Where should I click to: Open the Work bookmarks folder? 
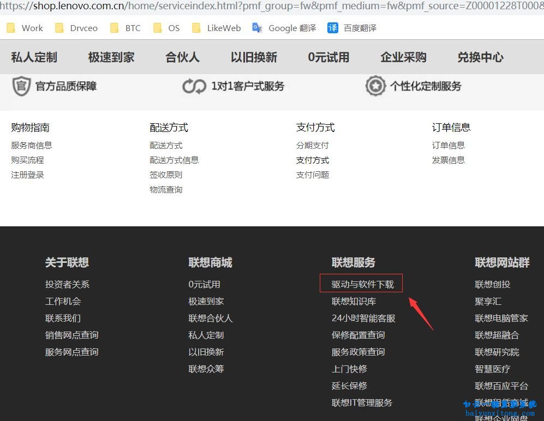pos(25,28)
